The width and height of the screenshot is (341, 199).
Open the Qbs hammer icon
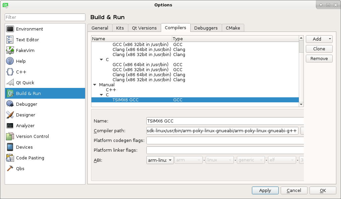10,168
